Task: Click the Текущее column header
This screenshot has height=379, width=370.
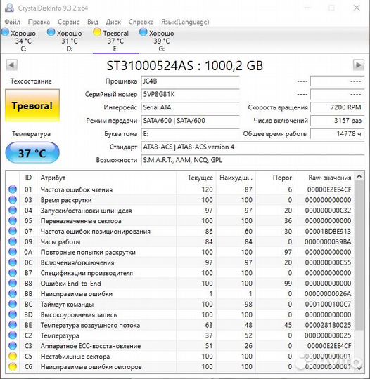Action: 196,178
